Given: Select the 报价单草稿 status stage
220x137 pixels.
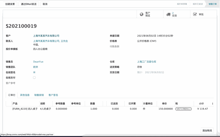Looking at the screenshot, I should tap(182, 4).
